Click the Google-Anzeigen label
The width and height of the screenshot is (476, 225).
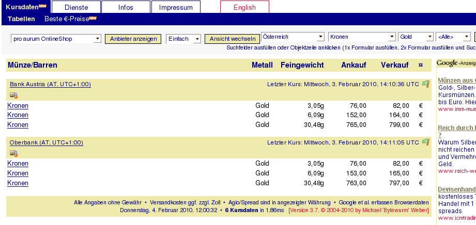pos(456,63)
